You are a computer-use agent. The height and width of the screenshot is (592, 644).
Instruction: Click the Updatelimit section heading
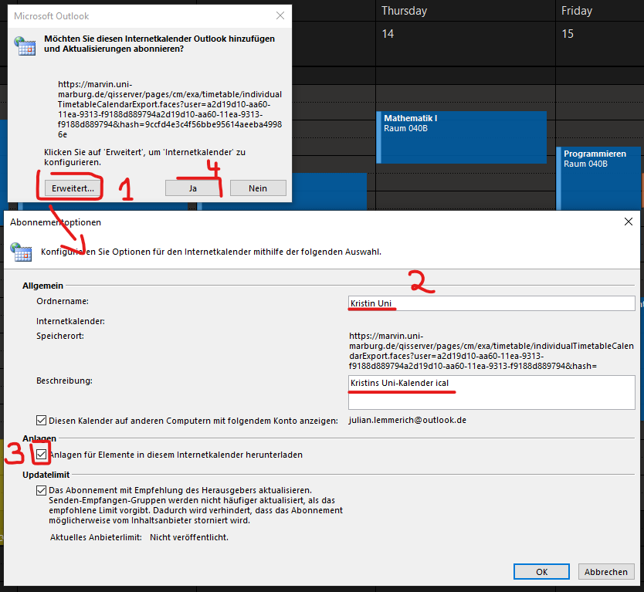(46, 475)
